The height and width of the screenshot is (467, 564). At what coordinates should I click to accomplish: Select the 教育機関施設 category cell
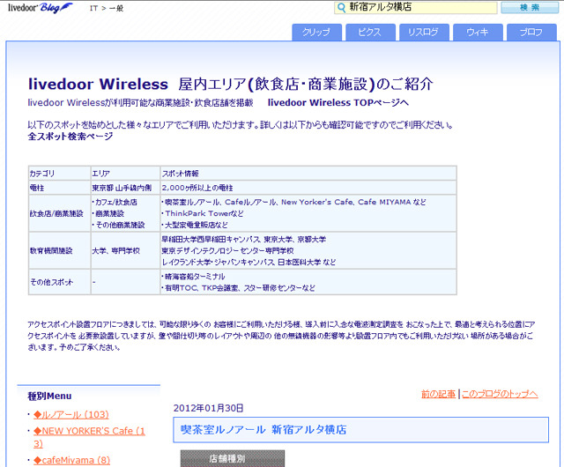click(59, 250)
